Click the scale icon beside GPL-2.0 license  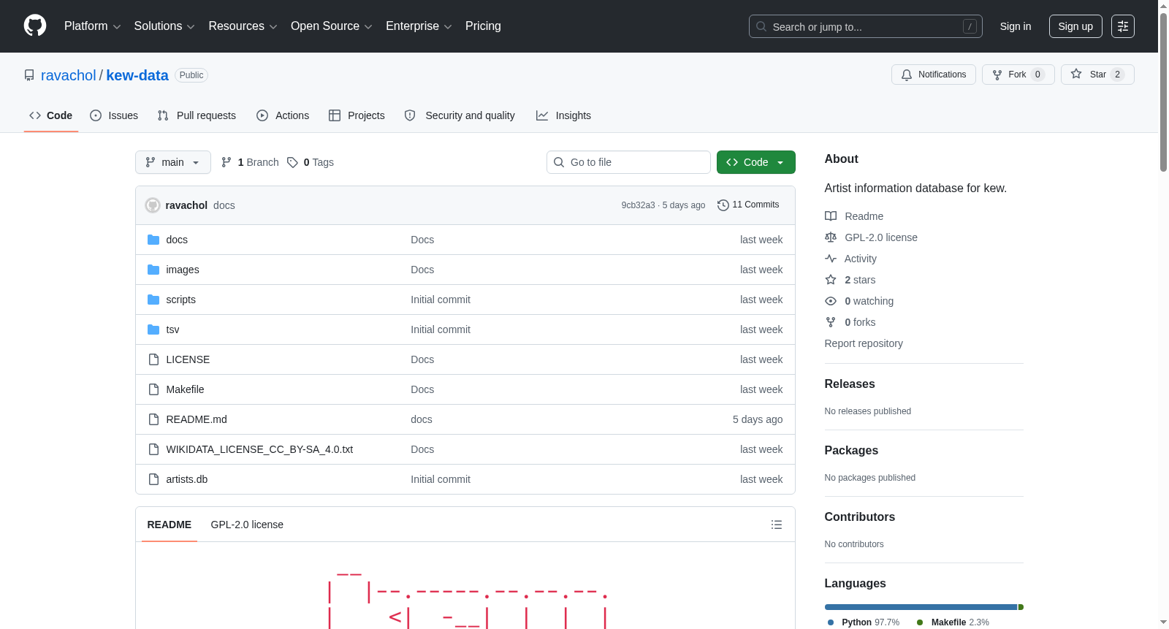831,237
